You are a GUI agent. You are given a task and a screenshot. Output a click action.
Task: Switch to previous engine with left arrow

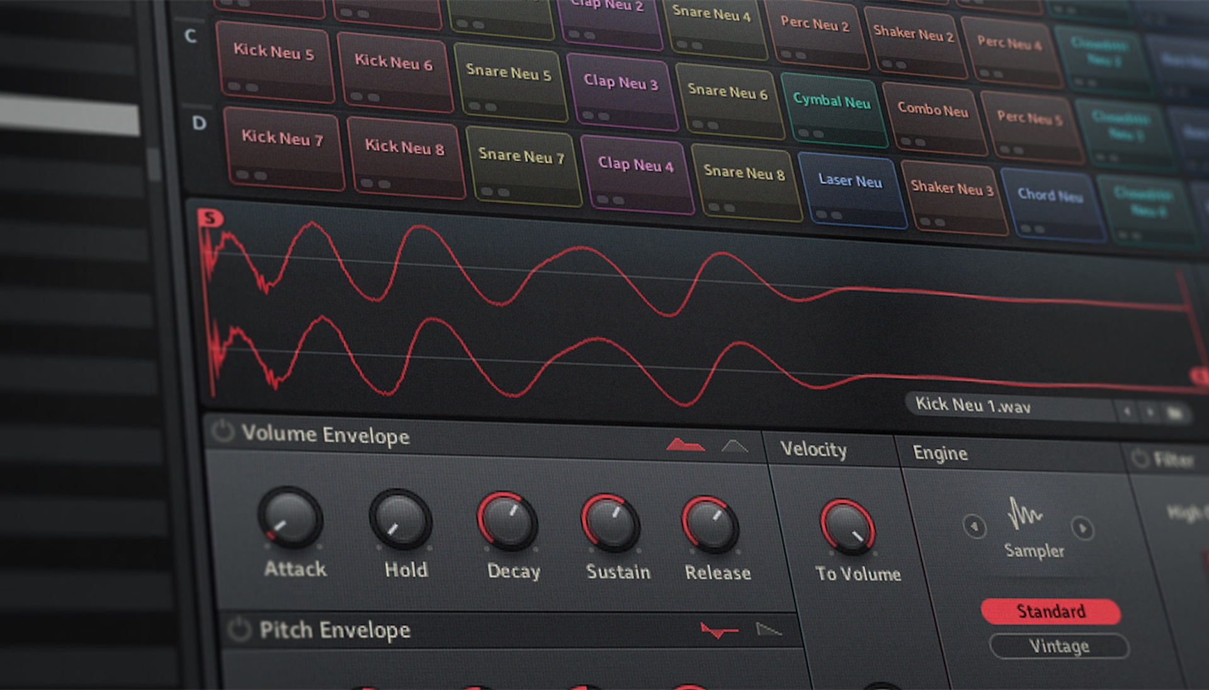click(974, 526)
